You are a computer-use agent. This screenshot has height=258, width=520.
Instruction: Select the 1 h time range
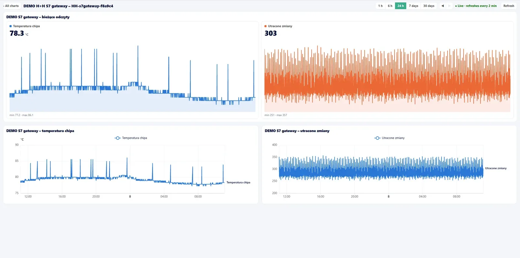click(x=380, y=6)
